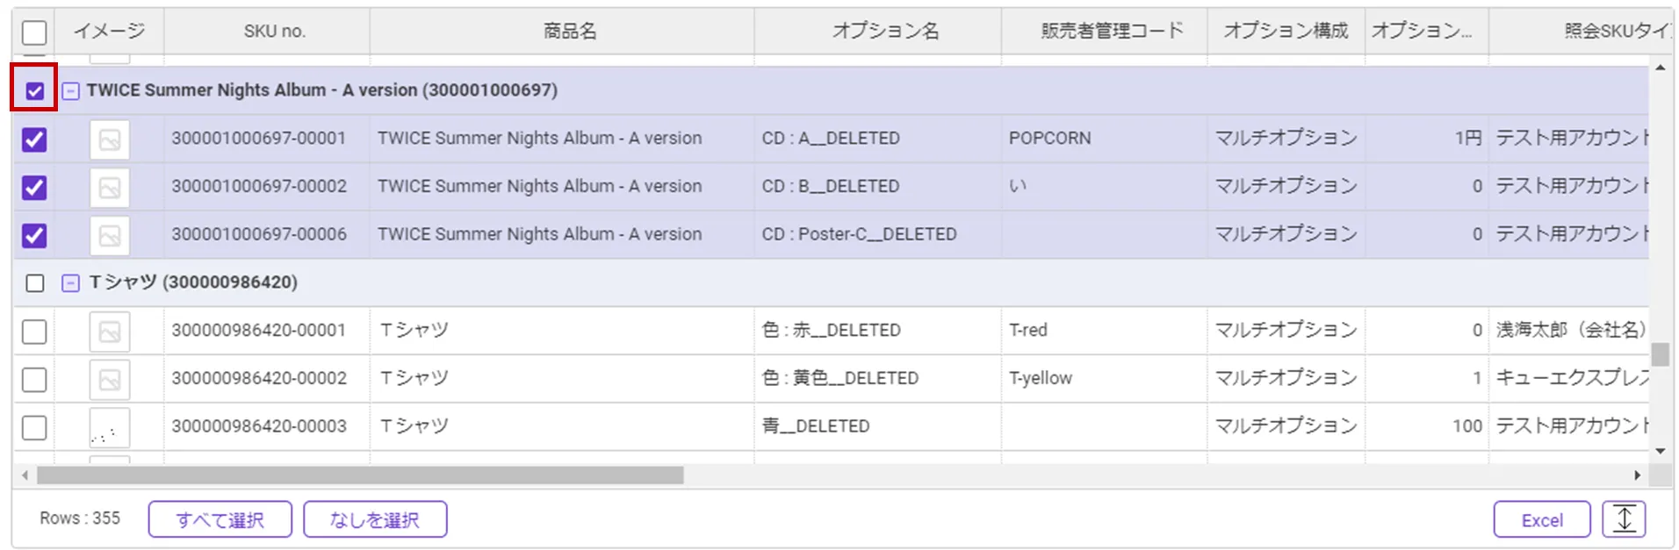This screenshot has height=550, width=1679.
Task: Click image placeholder for SKU 300000986420-00002
Action: click(x=110, y=379)
